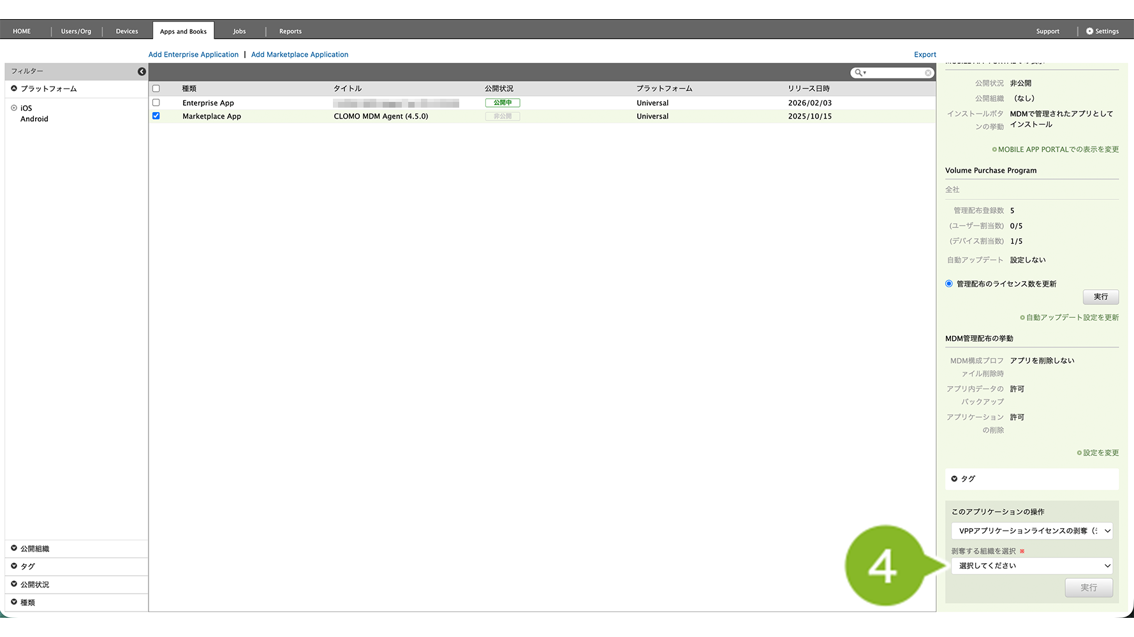Uncheck the Marketplace App row checkbox
1134x637 pixels.
tap(156, 116)
